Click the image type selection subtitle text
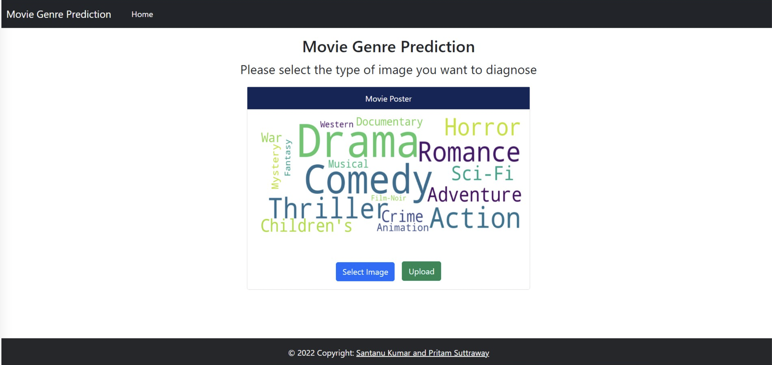Screen dimensions: 772x365 [388, 70]
